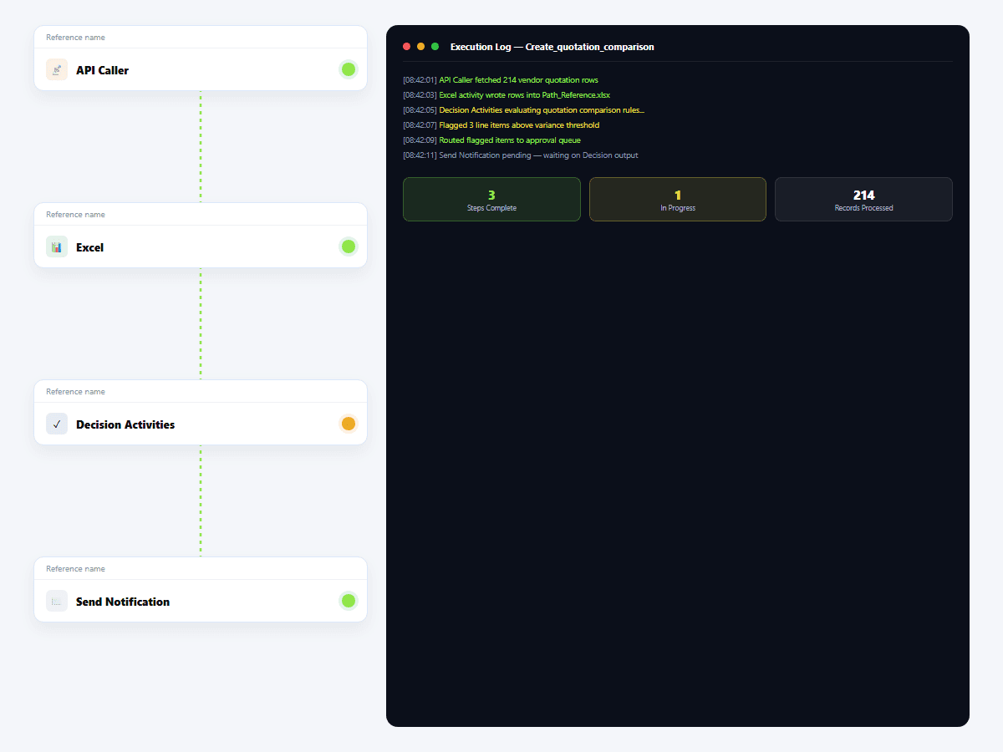1003x752 pixels.
Task: Minimize Execution Log with yellow dot
Action: 421,47
